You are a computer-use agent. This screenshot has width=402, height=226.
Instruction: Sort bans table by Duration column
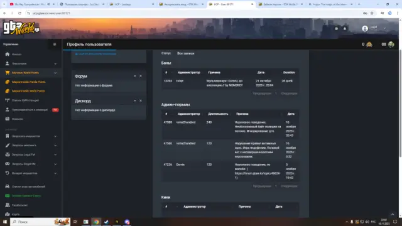click(289, 73)
